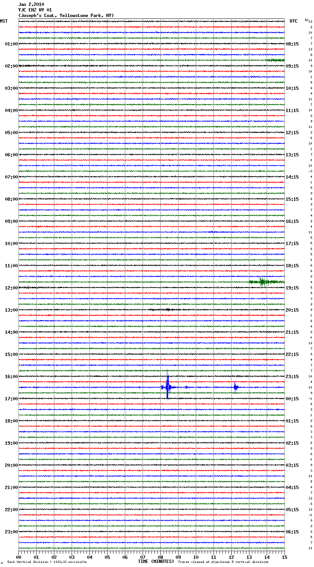
Task: Select the 14:00 MST time label
Action: [11, 332]
